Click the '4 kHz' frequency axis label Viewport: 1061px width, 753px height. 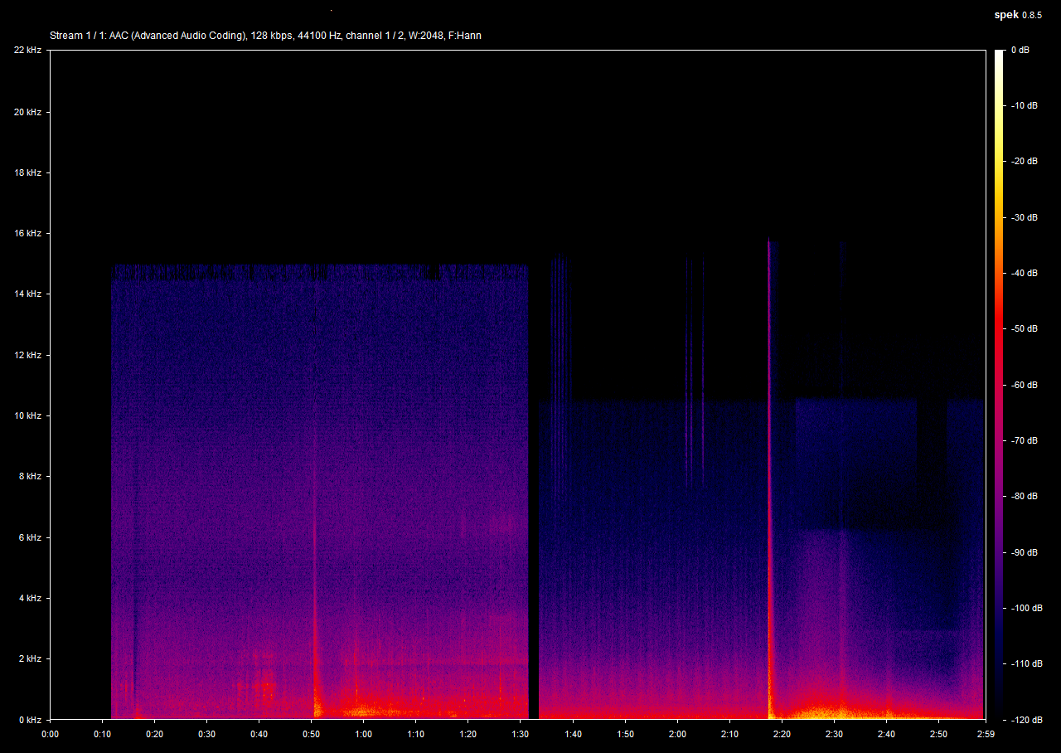30,598
